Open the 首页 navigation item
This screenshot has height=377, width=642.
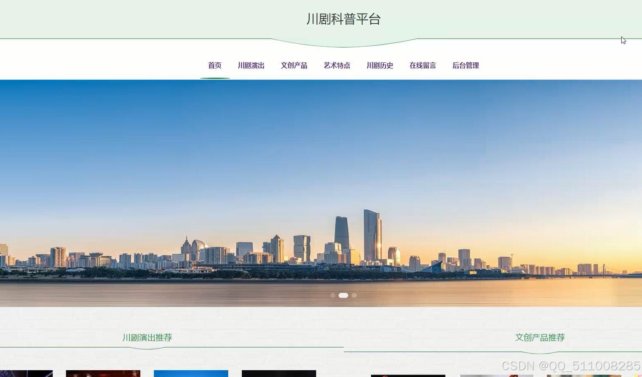click(214, 65)
